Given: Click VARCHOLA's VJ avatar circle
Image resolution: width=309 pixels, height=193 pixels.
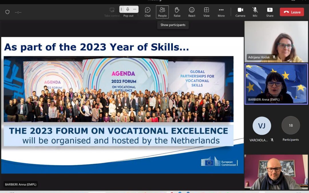Looking at the screenshot, I should click(x=262, y=125).
